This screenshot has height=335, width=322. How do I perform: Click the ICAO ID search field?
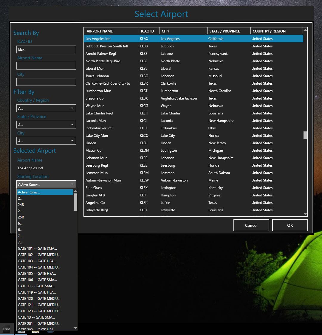46,49
